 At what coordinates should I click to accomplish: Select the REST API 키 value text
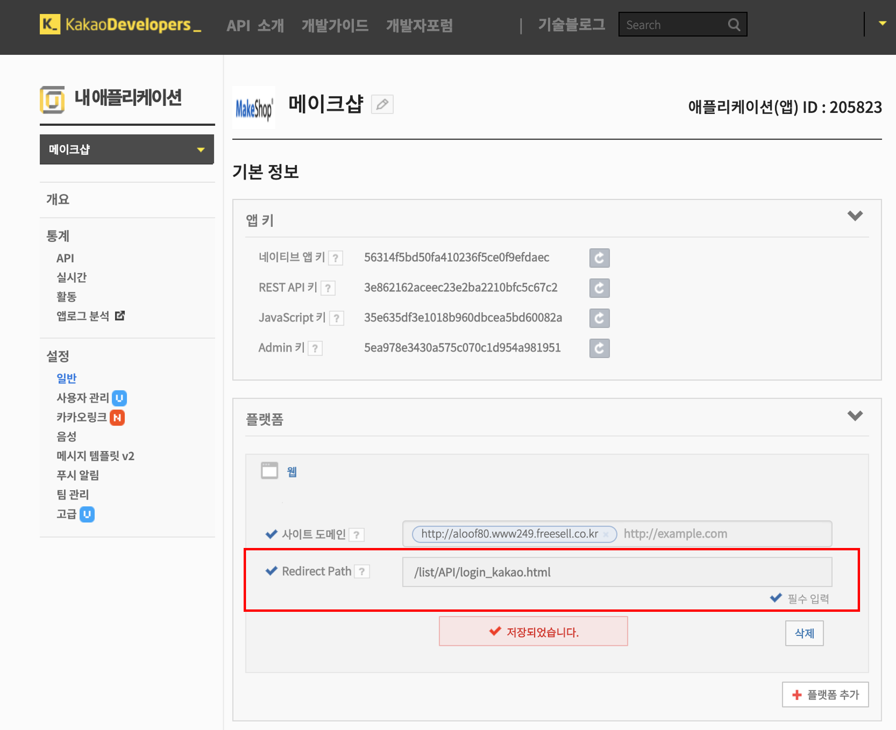pos(461,287)
